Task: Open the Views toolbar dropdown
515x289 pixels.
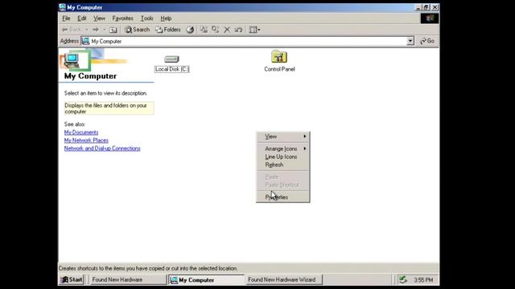Action: 254,30
